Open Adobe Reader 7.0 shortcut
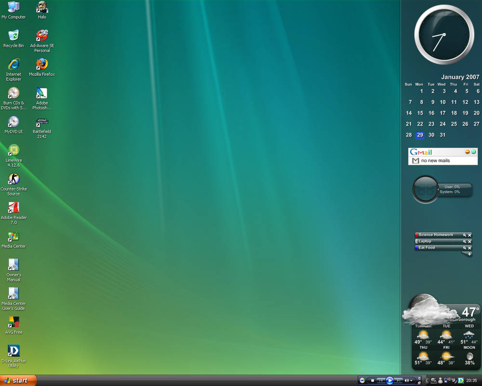The image size is (482, 386). coord(13,213)
